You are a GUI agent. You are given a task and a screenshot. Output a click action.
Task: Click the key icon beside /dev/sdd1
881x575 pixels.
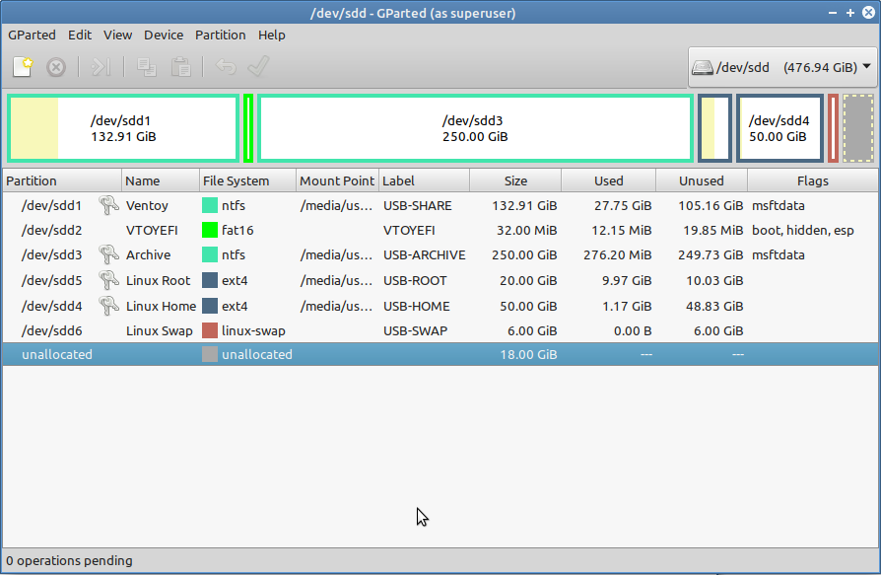108,205
